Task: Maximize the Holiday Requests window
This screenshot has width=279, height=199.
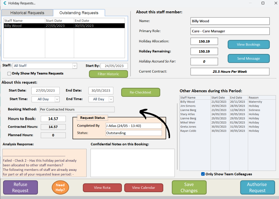Action: pos(263,3)
